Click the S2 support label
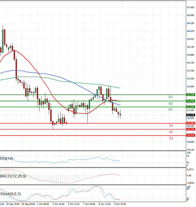196x207 pixels. [x=171, y=132]
